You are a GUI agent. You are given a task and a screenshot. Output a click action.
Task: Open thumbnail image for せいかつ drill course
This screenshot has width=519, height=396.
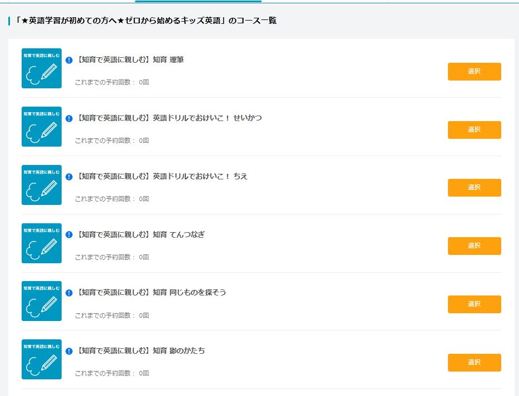click(42, 127)
